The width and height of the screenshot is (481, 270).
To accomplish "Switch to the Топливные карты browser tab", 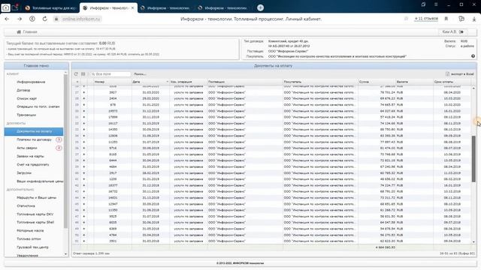I will pyautogui.click(x=50, y=8).
